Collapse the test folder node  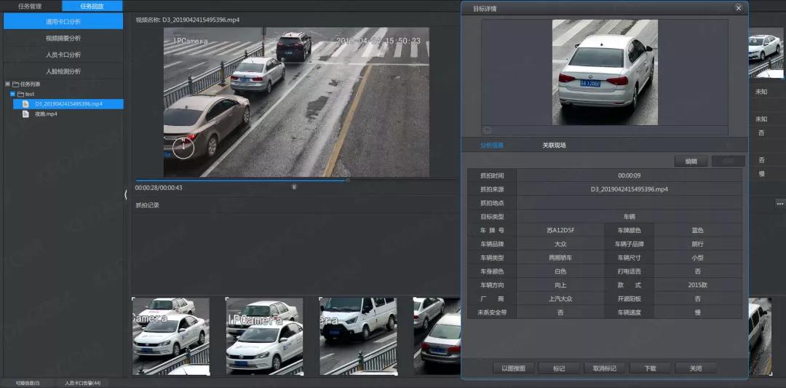pyautogui.click(x=12, y=94)
